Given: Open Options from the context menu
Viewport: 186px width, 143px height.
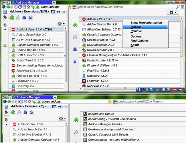Looking at the screenshot, I should coord(145,37).
